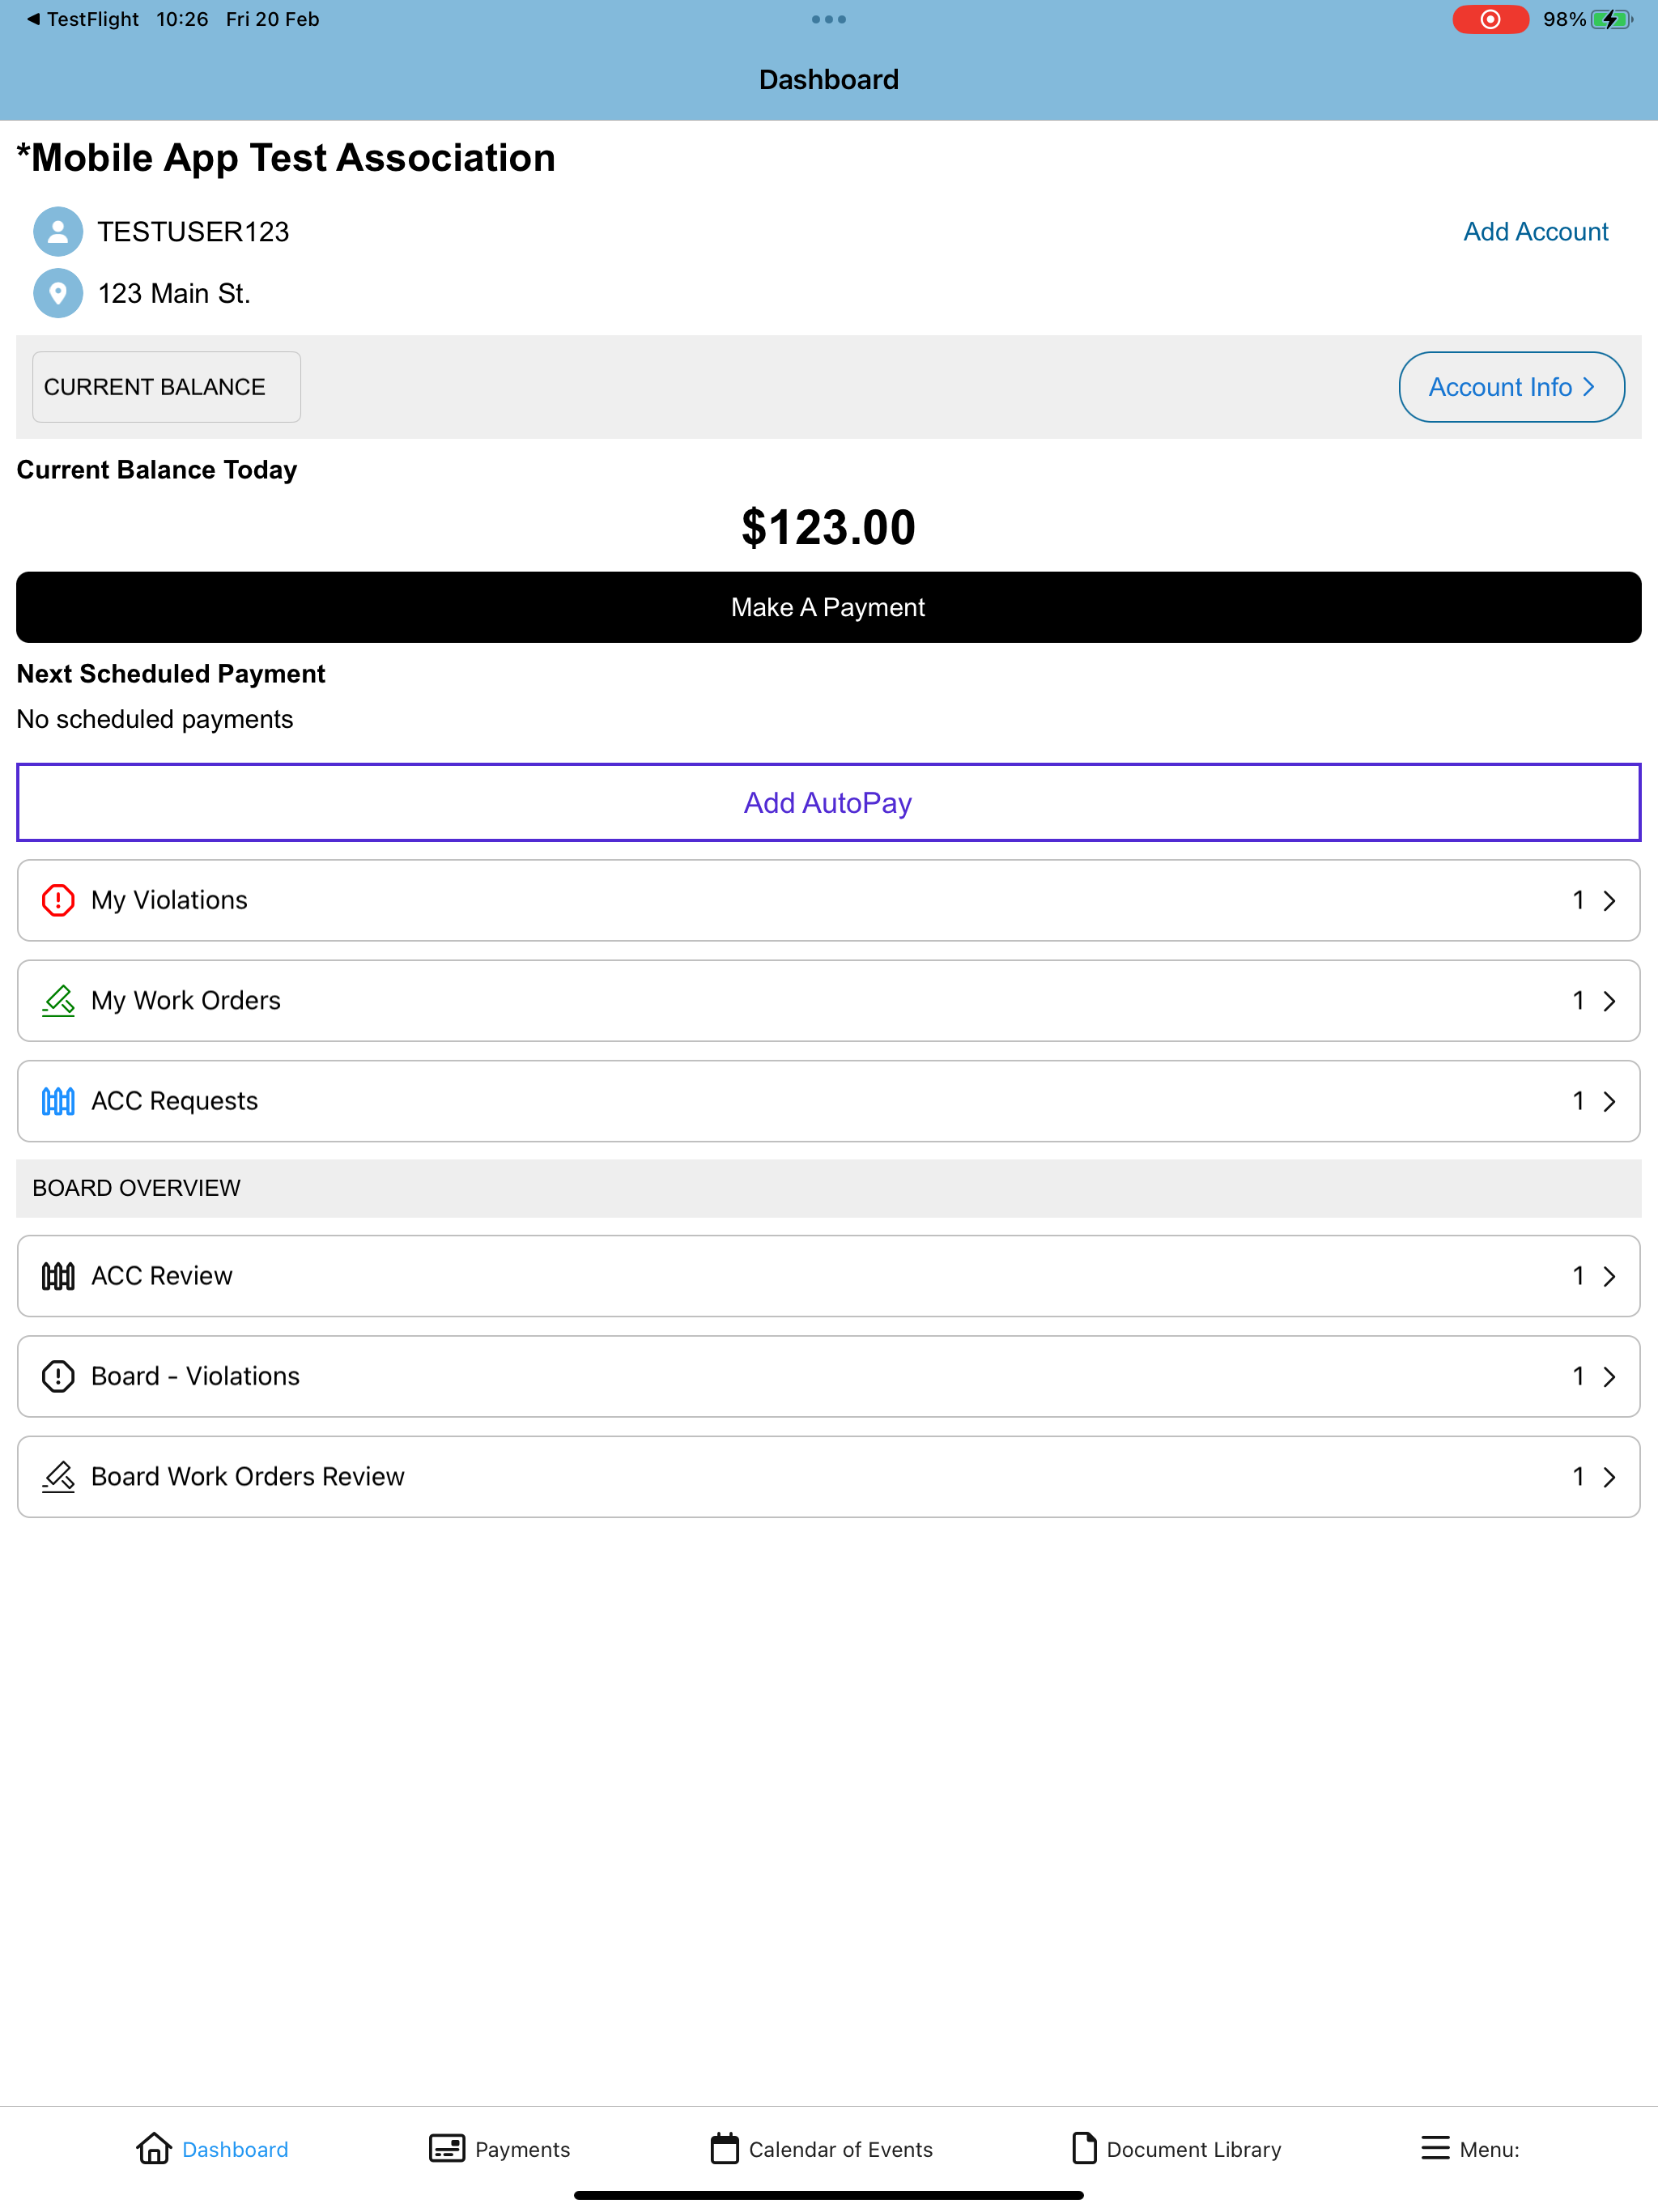Expand ACC Requests chevron
Screen dimensions: 1658x2212
pyautogui.click(x=1609, y=1101)
